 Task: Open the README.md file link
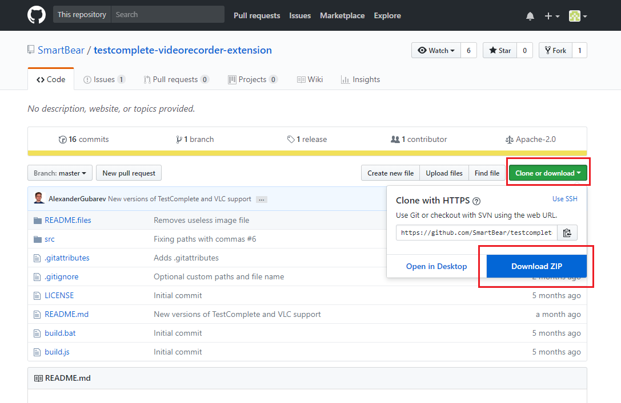(66, 315)
